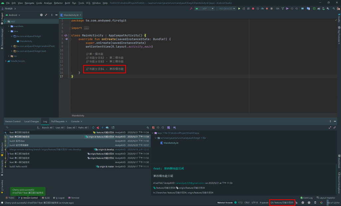Open SDK Manager icon in toolbar

point(328,9)
